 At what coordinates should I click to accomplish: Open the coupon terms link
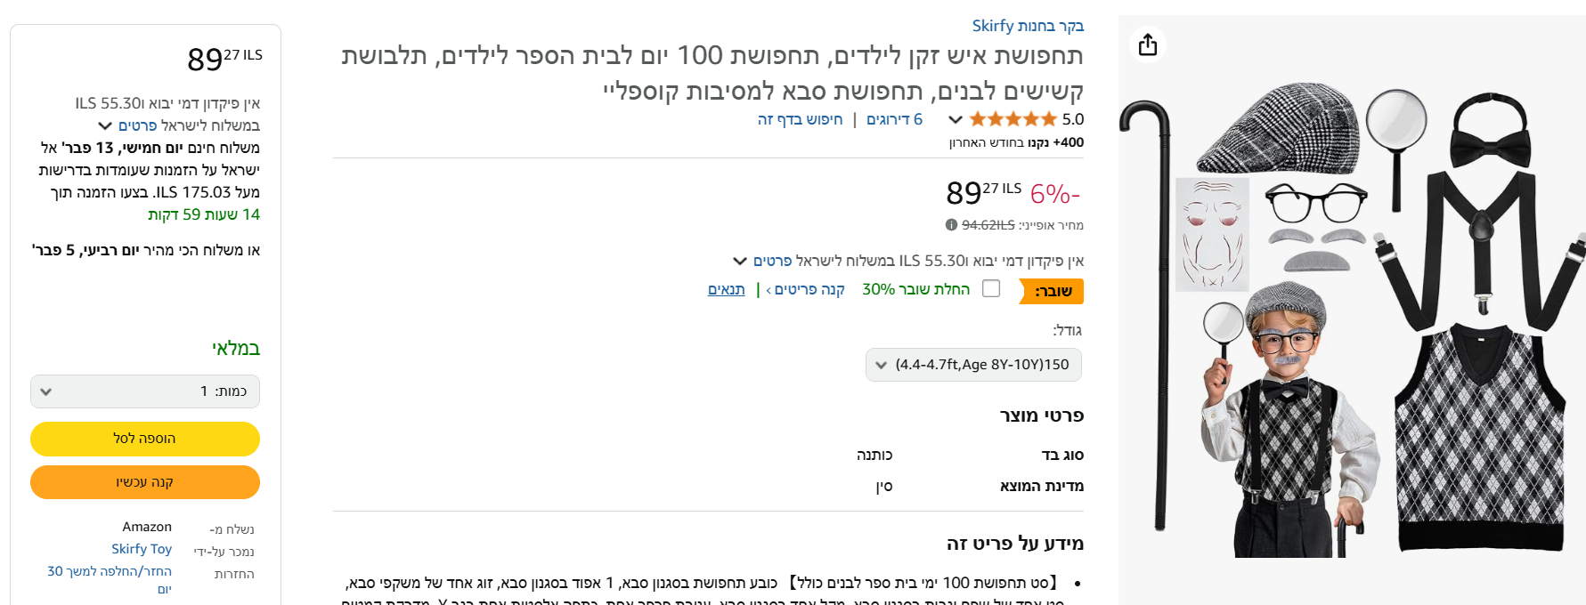point(726,289)
